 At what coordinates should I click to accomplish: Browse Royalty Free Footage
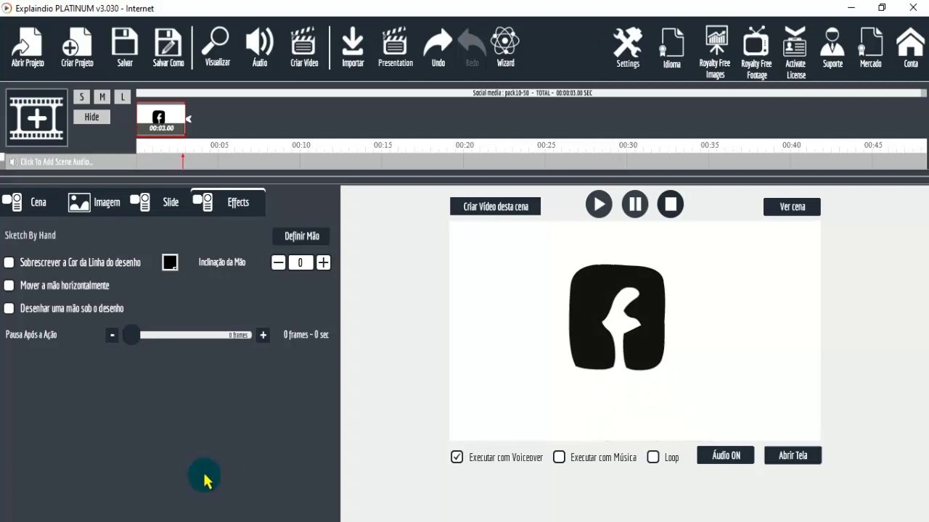[x=756, y=52]
